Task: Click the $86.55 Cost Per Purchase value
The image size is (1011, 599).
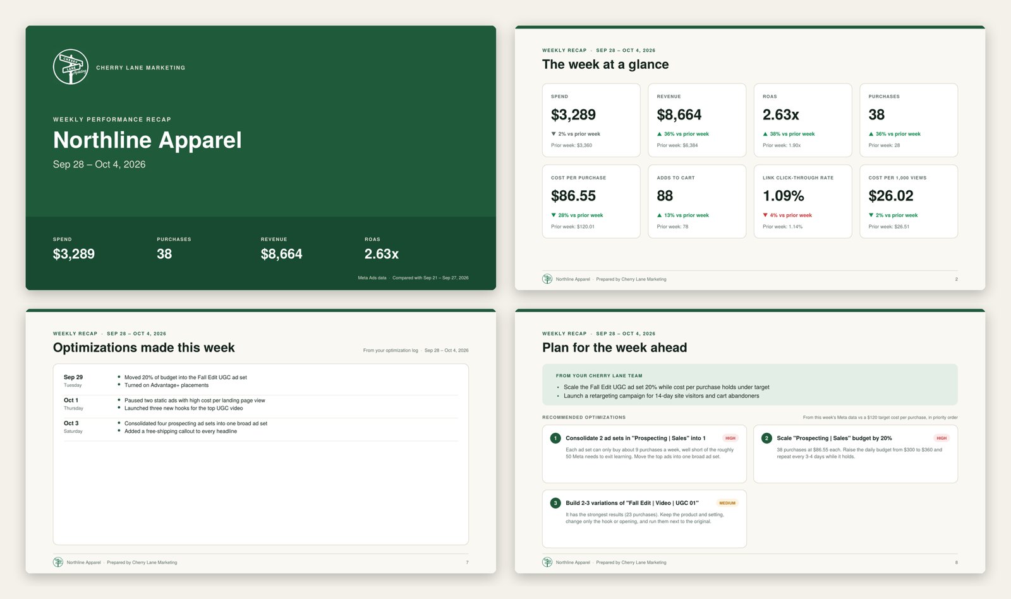Action: click(x=573, y=196)
